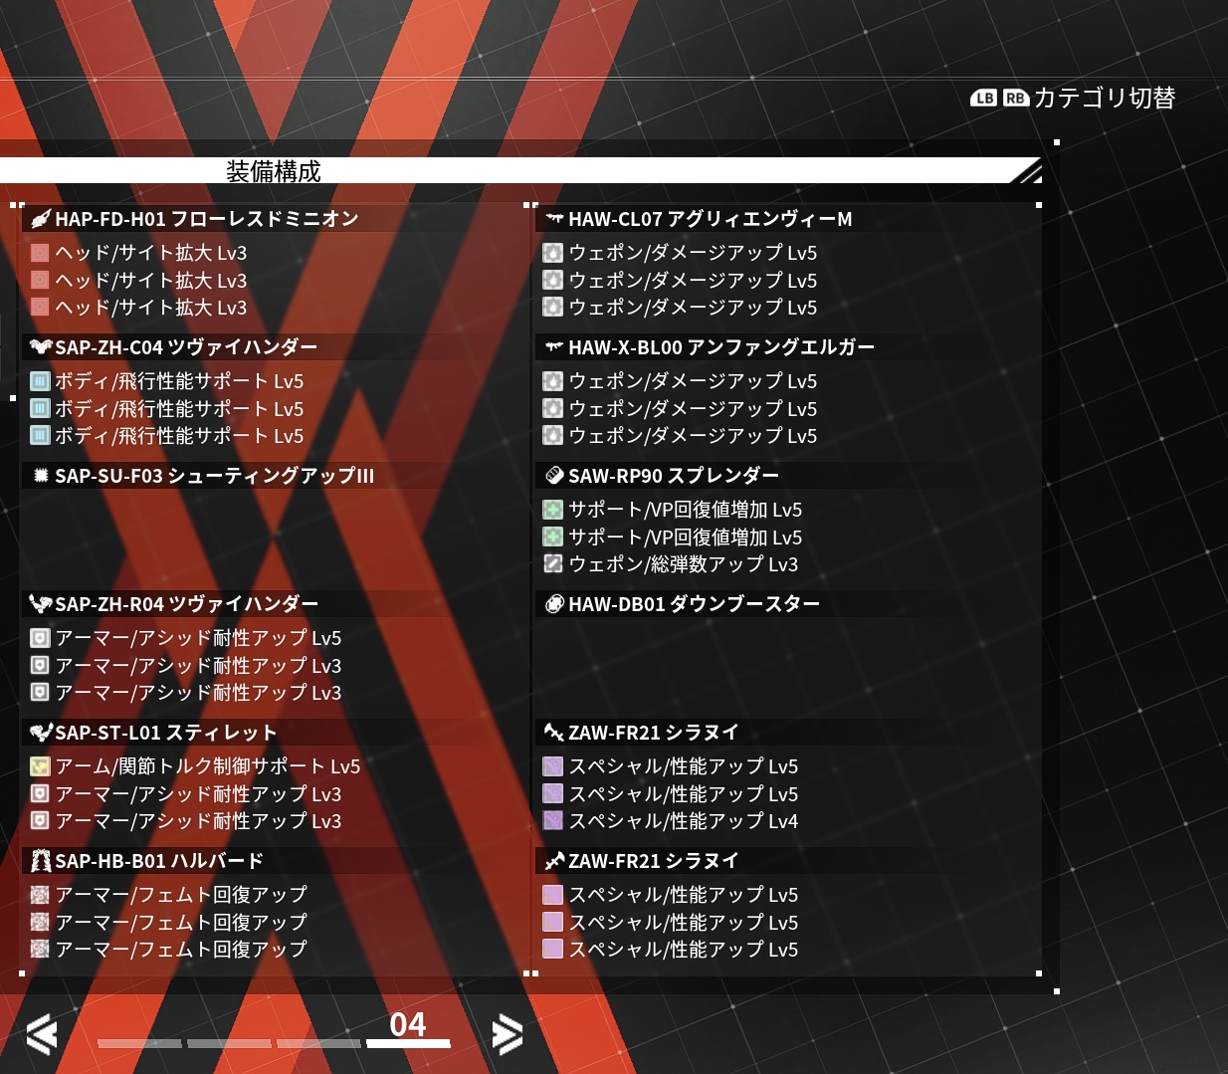The height and width of the screenshot is (1074, 1228).
Task: Select second サポート/VP回復値増加 Lv5 row text
Action: point(686,537)
